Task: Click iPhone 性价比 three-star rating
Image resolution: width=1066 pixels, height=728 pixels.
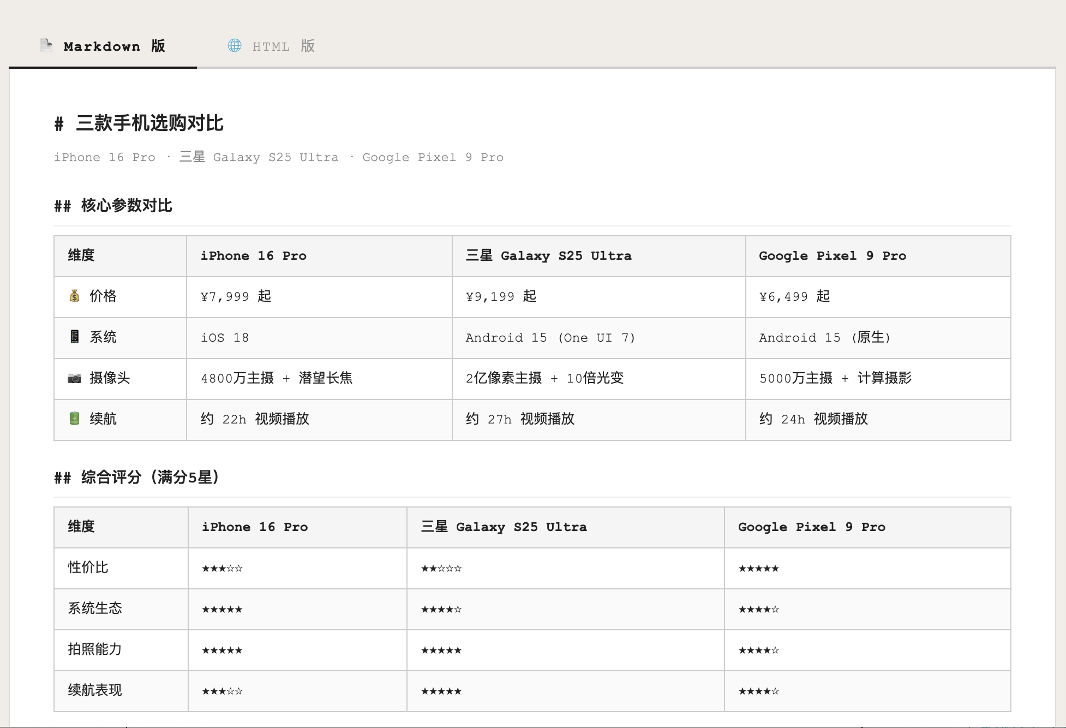Action: click(222, 569)
